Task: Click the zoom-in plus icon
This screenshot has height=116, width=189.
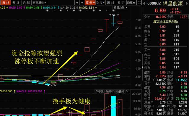Action: point(77,3)
